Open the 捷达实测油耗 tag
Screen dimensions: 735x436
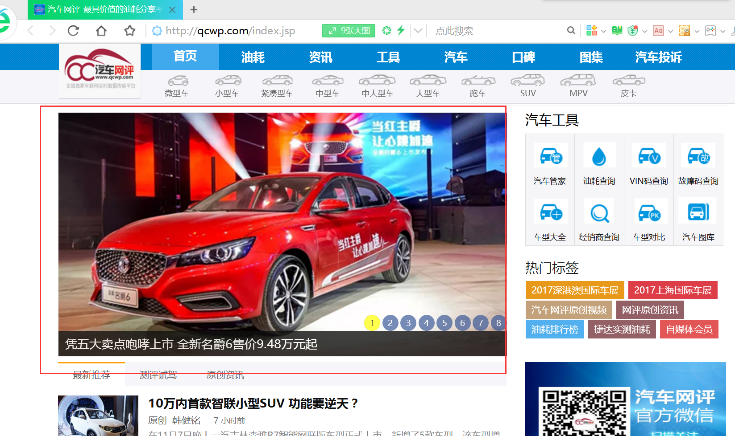click(622, 330)
